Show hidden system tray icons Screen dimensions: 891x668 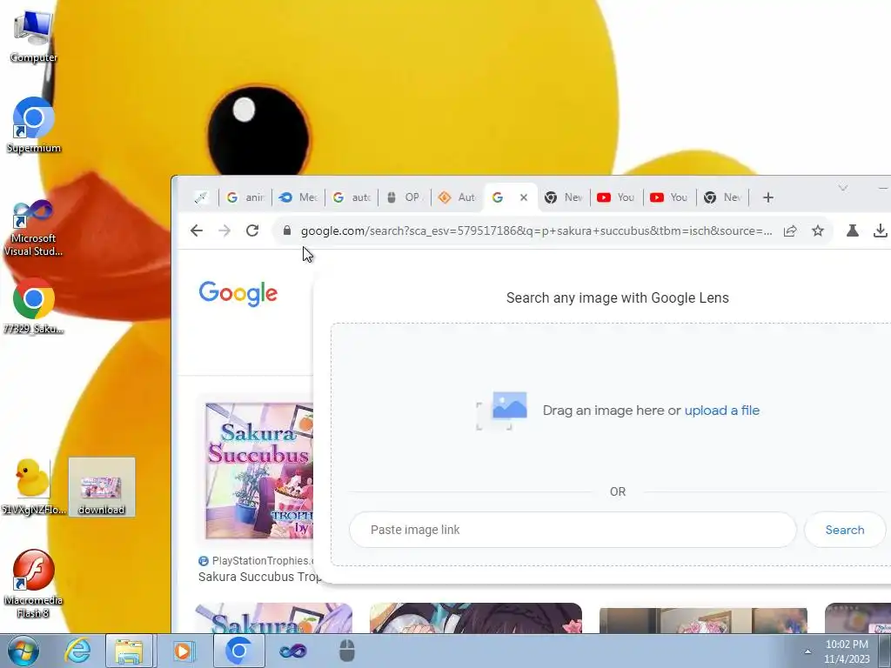pos(807,651)
